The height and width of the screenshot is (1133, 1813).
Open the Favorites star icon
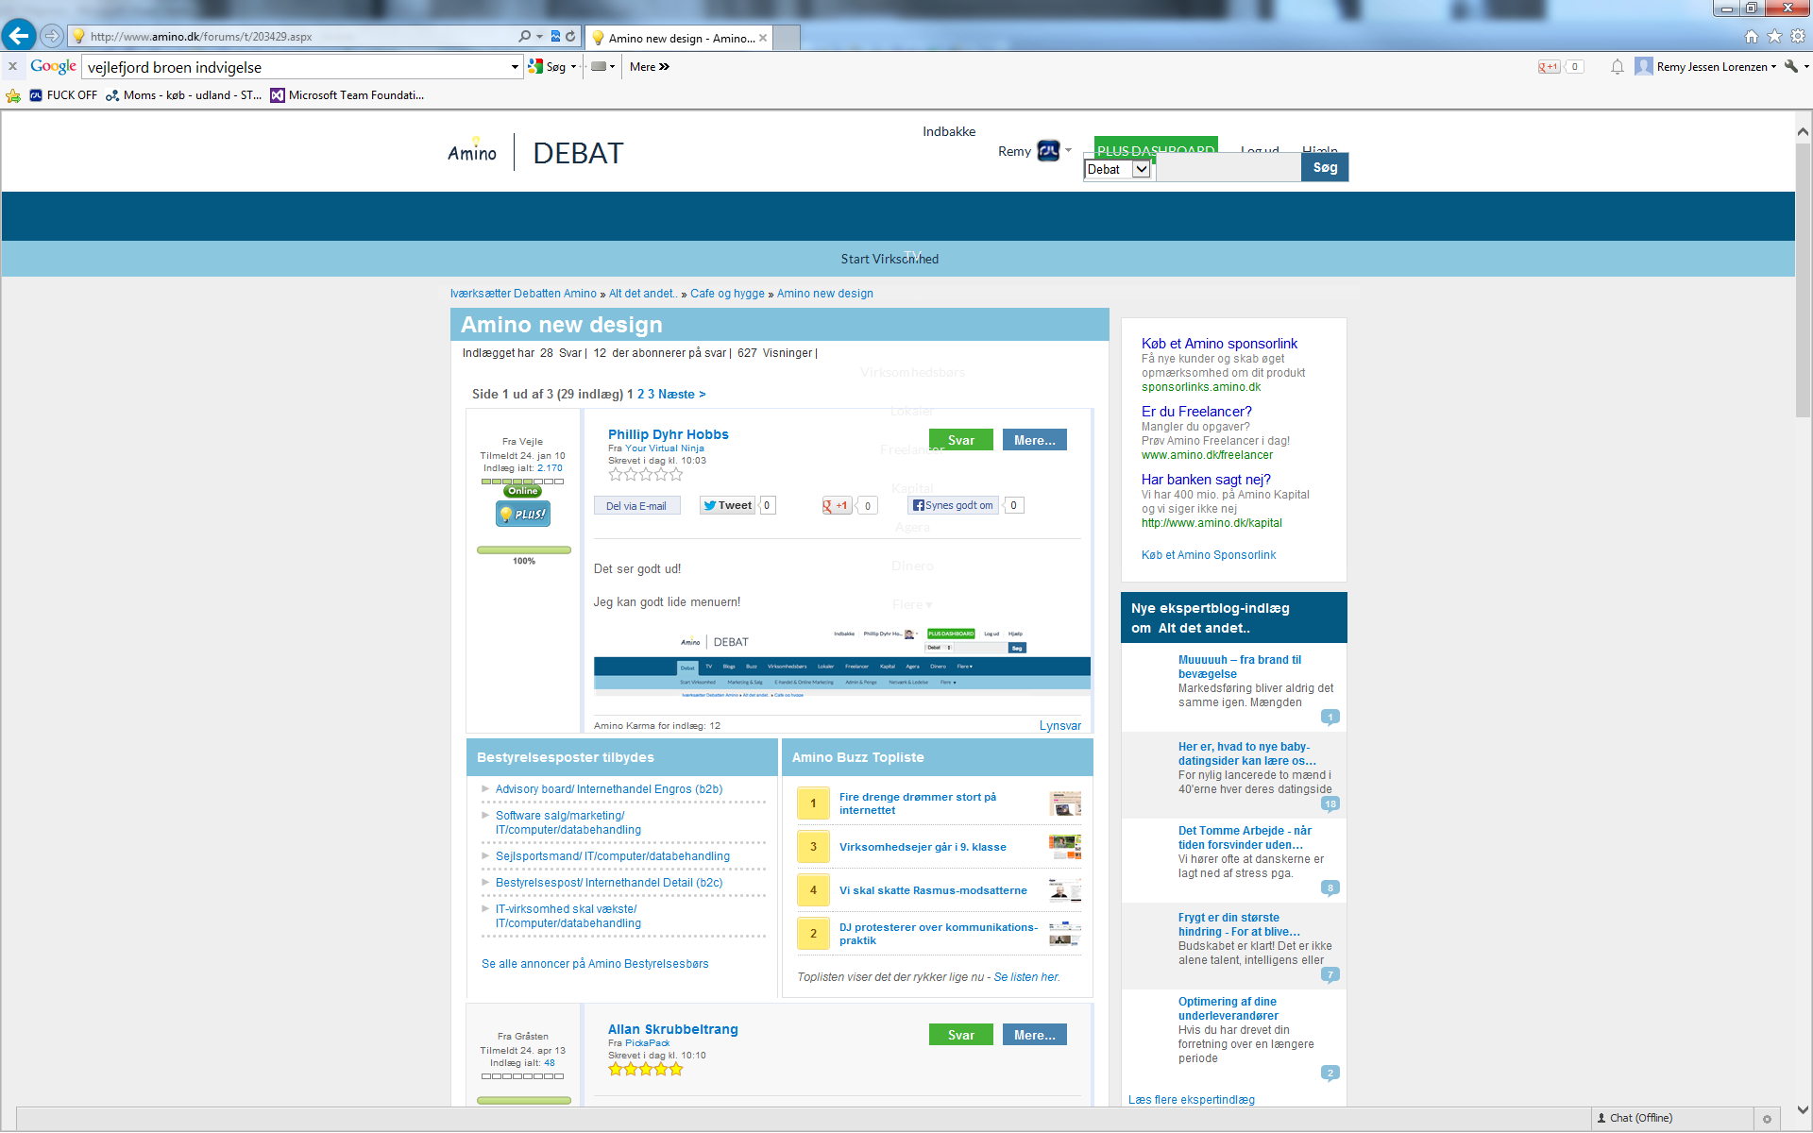(x=1774, y=36)
